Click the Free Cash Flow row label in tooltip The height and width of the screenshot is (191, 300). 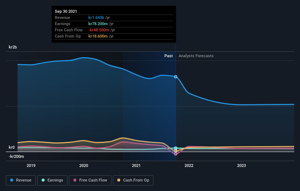pyautogui.click(x=69, y=30)
